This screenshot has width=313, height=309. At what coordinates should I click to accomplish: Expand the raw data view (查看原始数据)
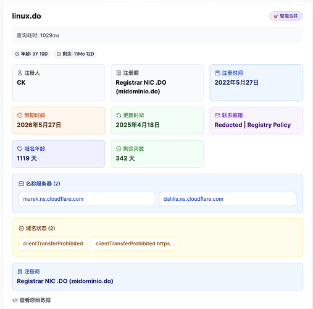[31, 300]
